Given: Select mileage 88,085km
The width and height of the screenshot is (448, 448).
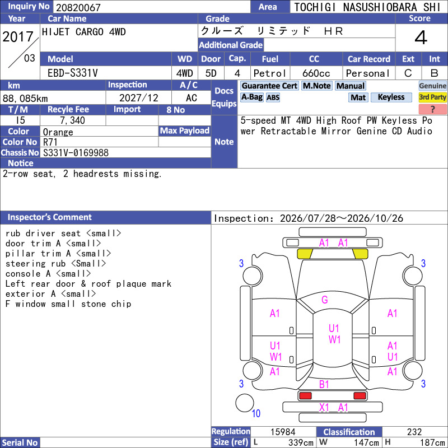Looking at the screenshot, I should point(25,99).
